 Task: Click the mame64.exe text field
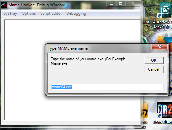[107, 87]
